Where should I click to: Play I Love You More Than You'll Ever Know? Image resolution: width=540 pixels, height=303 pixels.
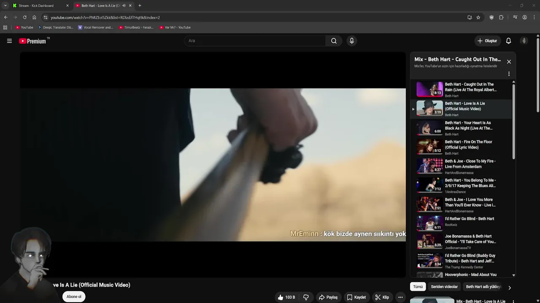click(461, 205)
